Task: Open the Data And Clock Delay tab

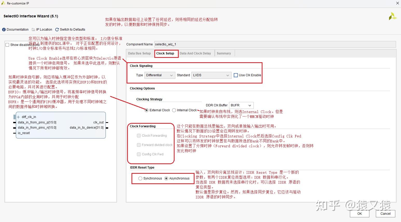Action: tap(196, 53)
